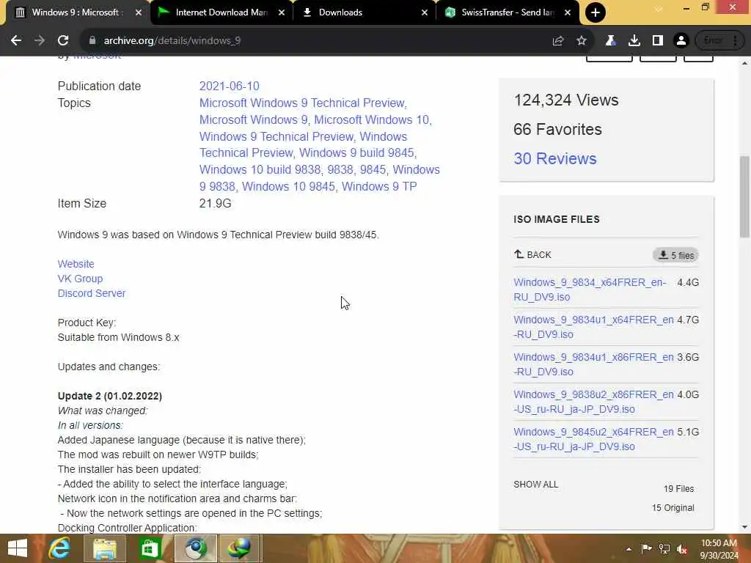This screenshot has width=751, height=563.
Task: Collapse ISO image files with BACK
Action: click(x=532, y=254)
